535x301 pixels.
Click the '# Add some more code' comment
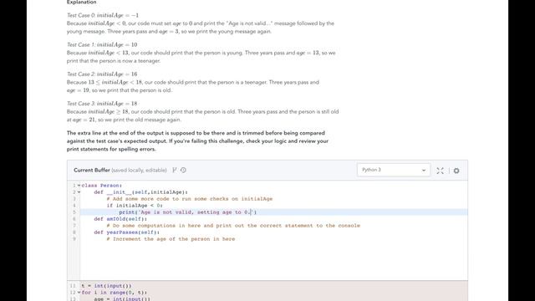[190, 199]
